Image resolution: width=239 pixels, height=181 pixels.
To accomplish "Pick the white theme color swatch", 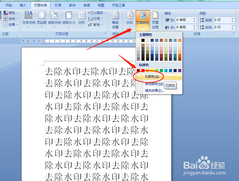I will [138, 40].
